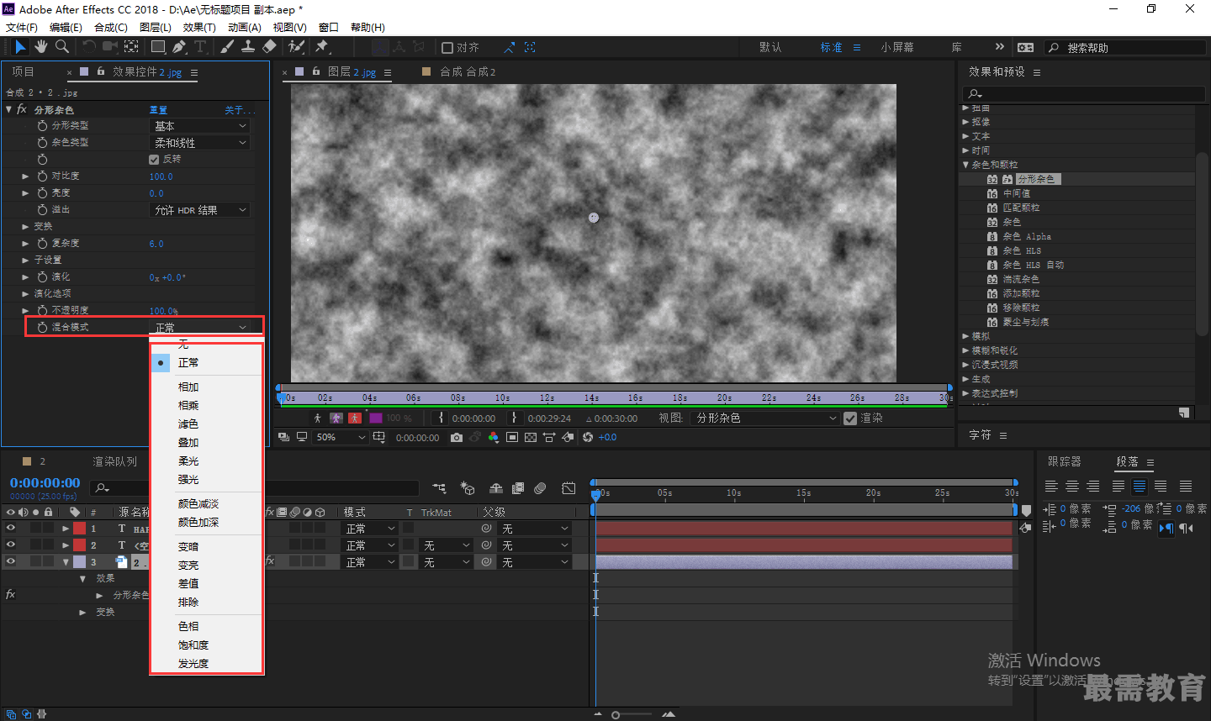Image resolution: width=1211 pixels, height=721 pixels.
Task: Select the Puppet Pin tool
Action: point(322,47)
